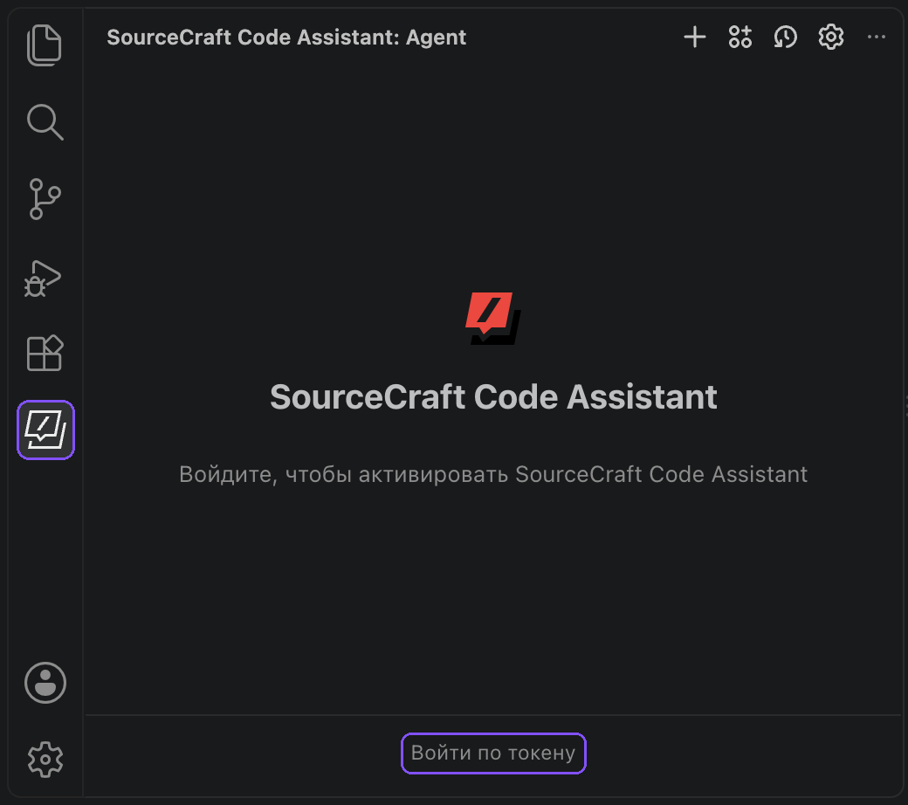Click the 'SourceCraft Code Assistant: Agent' panel title
Image resolution: width=908 pixels, height=805 pixels.
point(286,37)
